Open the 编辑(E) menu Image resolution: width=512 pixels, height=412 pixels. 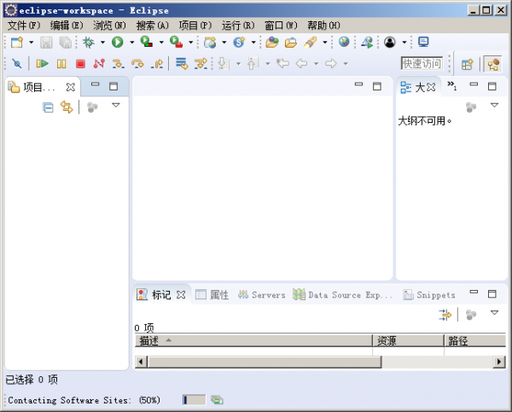coord(67,25)
